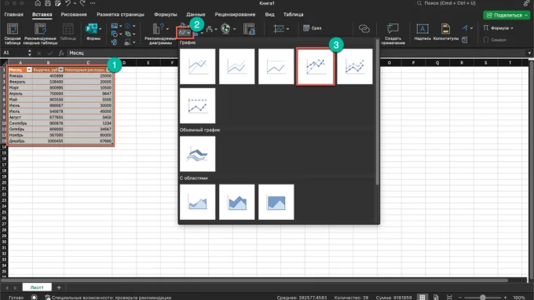Click the Home icon in title bar
Image resolution: width=534 pixels, height=300 pixels.
coord(38,3)
